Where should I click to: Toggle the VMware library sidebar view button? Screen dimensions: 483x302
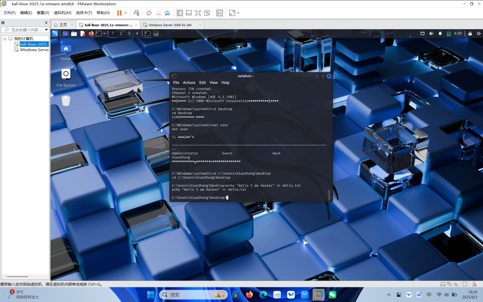(179, 13)
